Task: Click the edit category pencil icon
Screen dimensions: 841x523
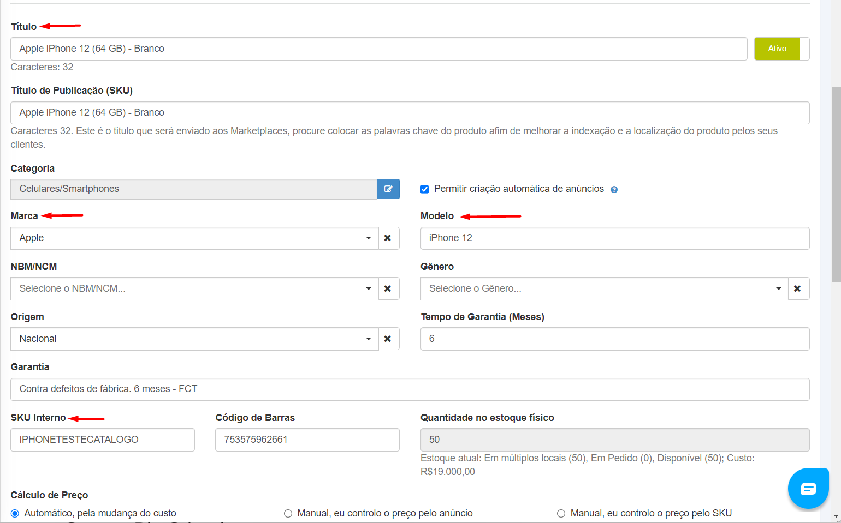Action: pyautogui.click(x=388, y=189)
